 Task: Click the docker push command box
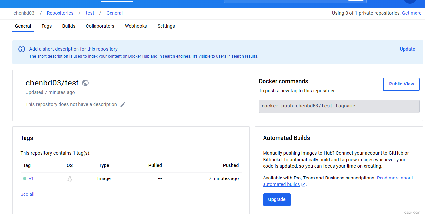click(339, 106)
